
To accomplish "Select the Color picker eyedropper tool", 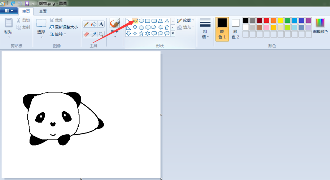I will [94, 34].
